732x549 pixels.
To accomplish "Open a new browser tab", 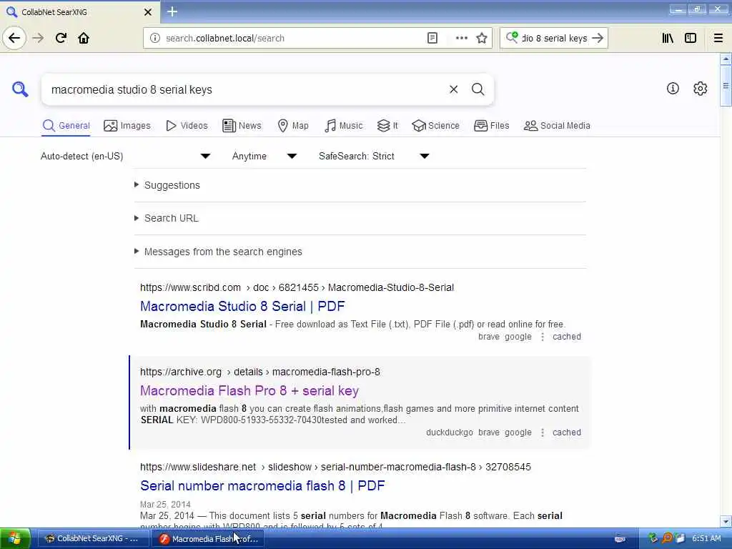I will [172, 11].
